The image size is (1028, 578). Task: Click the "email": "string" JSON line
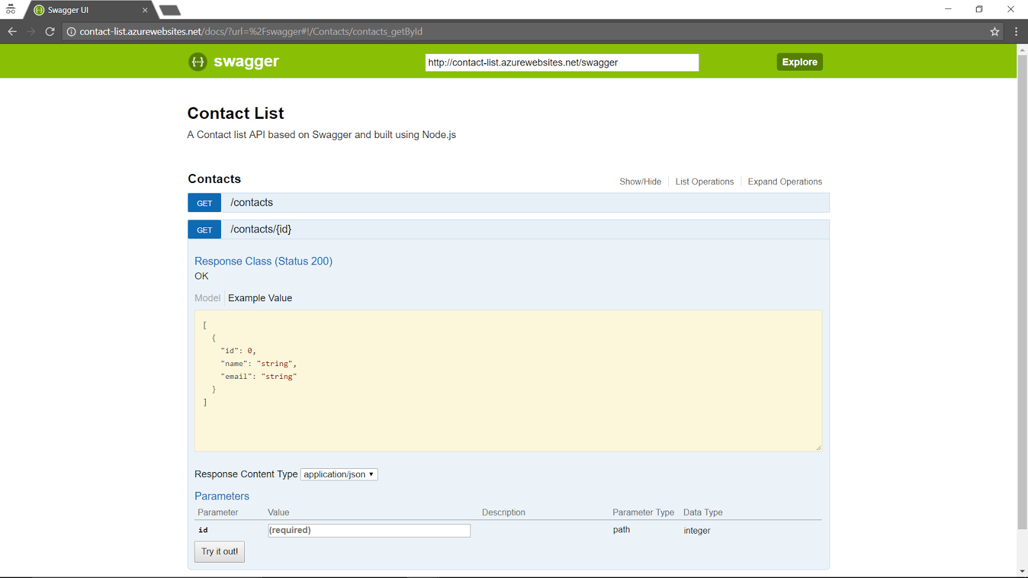[x=259, y=376]
